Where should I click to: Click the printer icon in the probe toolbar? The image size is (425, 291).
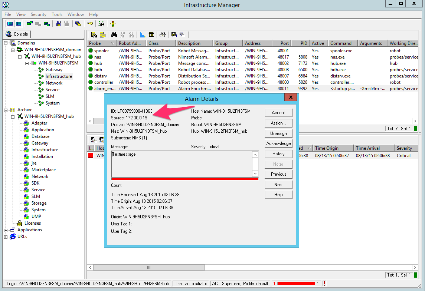click(x=162, y=34)
